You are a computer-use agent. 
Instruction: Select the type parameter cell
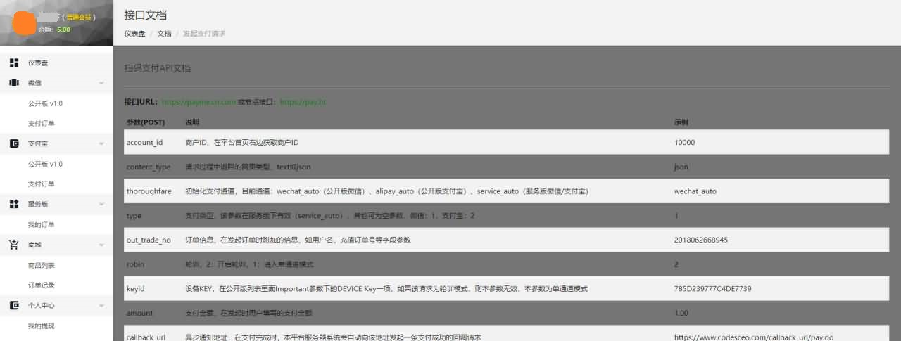pos(134,216)
